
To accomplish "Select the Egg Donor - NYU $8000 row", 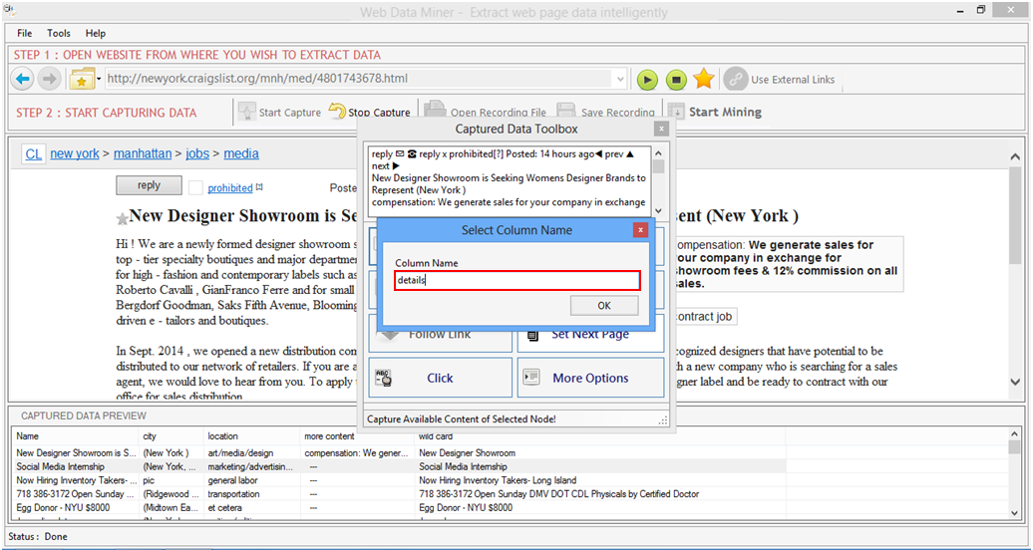I will click(400, 508).
